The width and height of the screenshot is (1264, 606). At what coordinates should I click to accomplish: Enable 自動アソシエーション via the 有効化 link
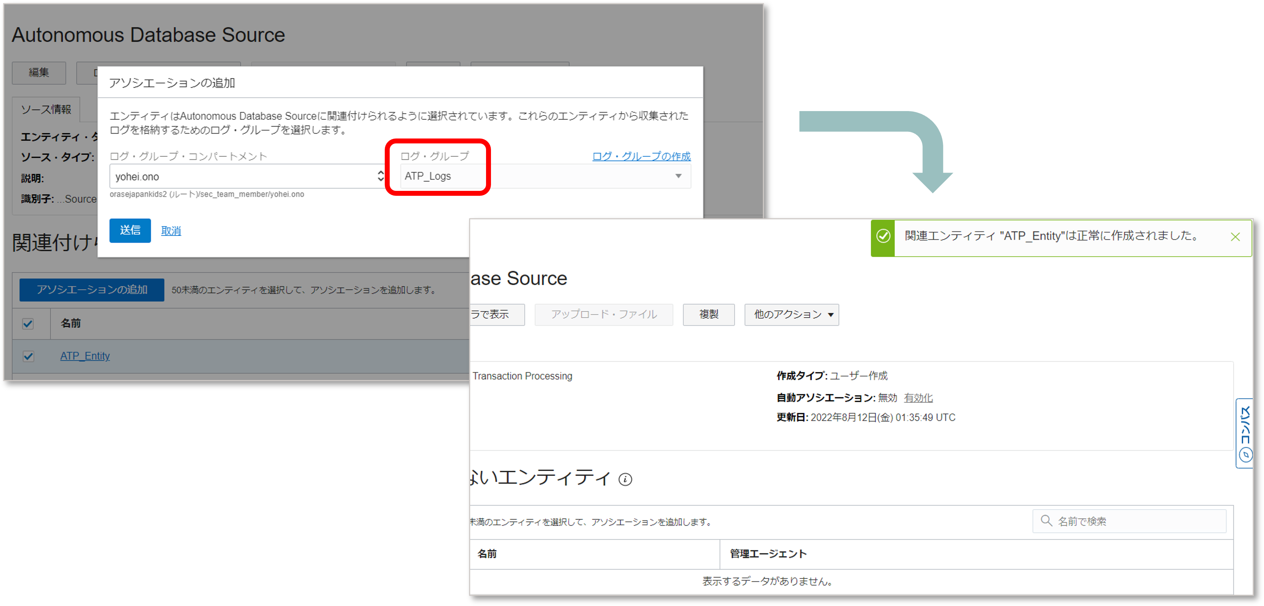(x=918, y=398)
